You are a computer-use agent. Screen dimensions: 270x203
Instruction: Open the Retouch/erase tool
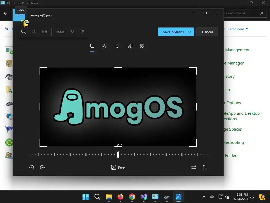pos(142,46)
